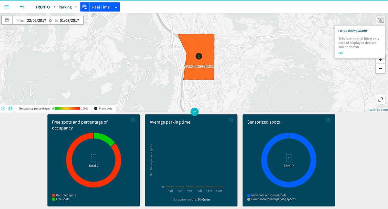Open the clock options on Sensorized spots widget

point(328,120)
